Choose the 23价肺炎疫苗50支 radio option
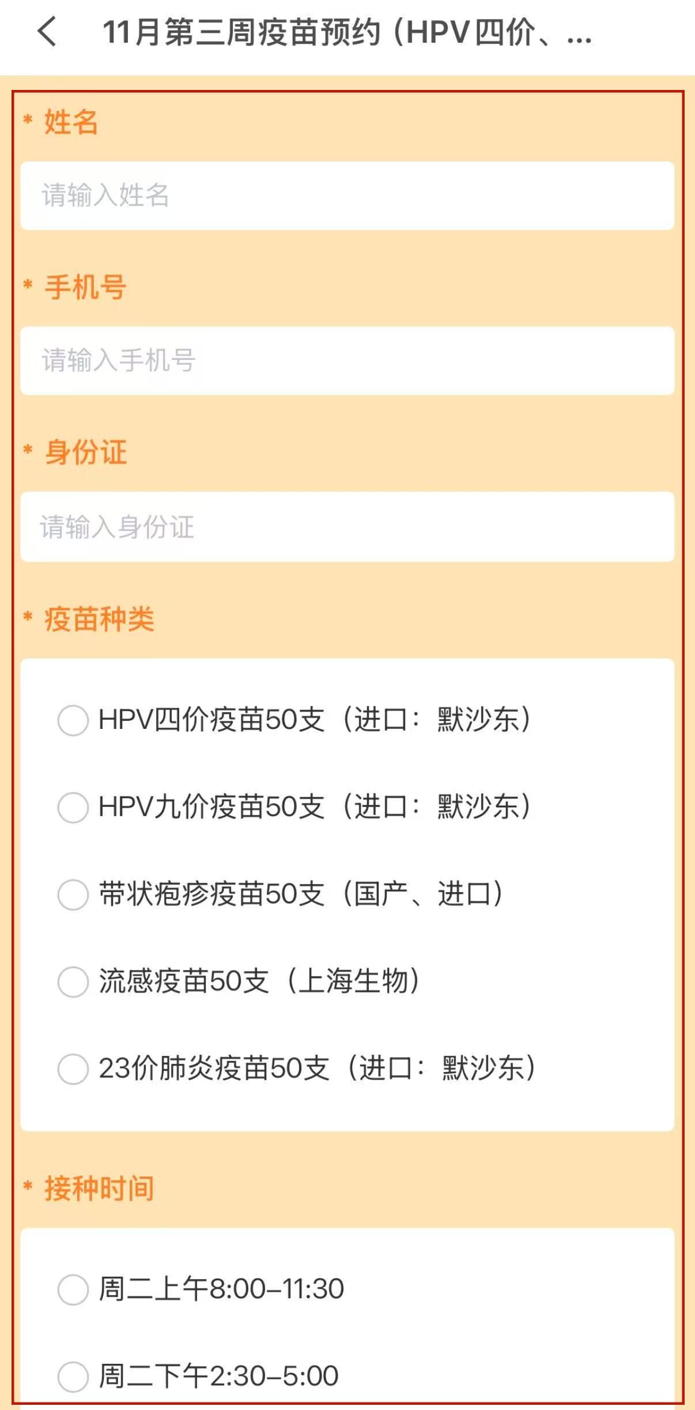Image resolution: width=695 pixels, height=1410 pixels. click(x=73, y=1069)
